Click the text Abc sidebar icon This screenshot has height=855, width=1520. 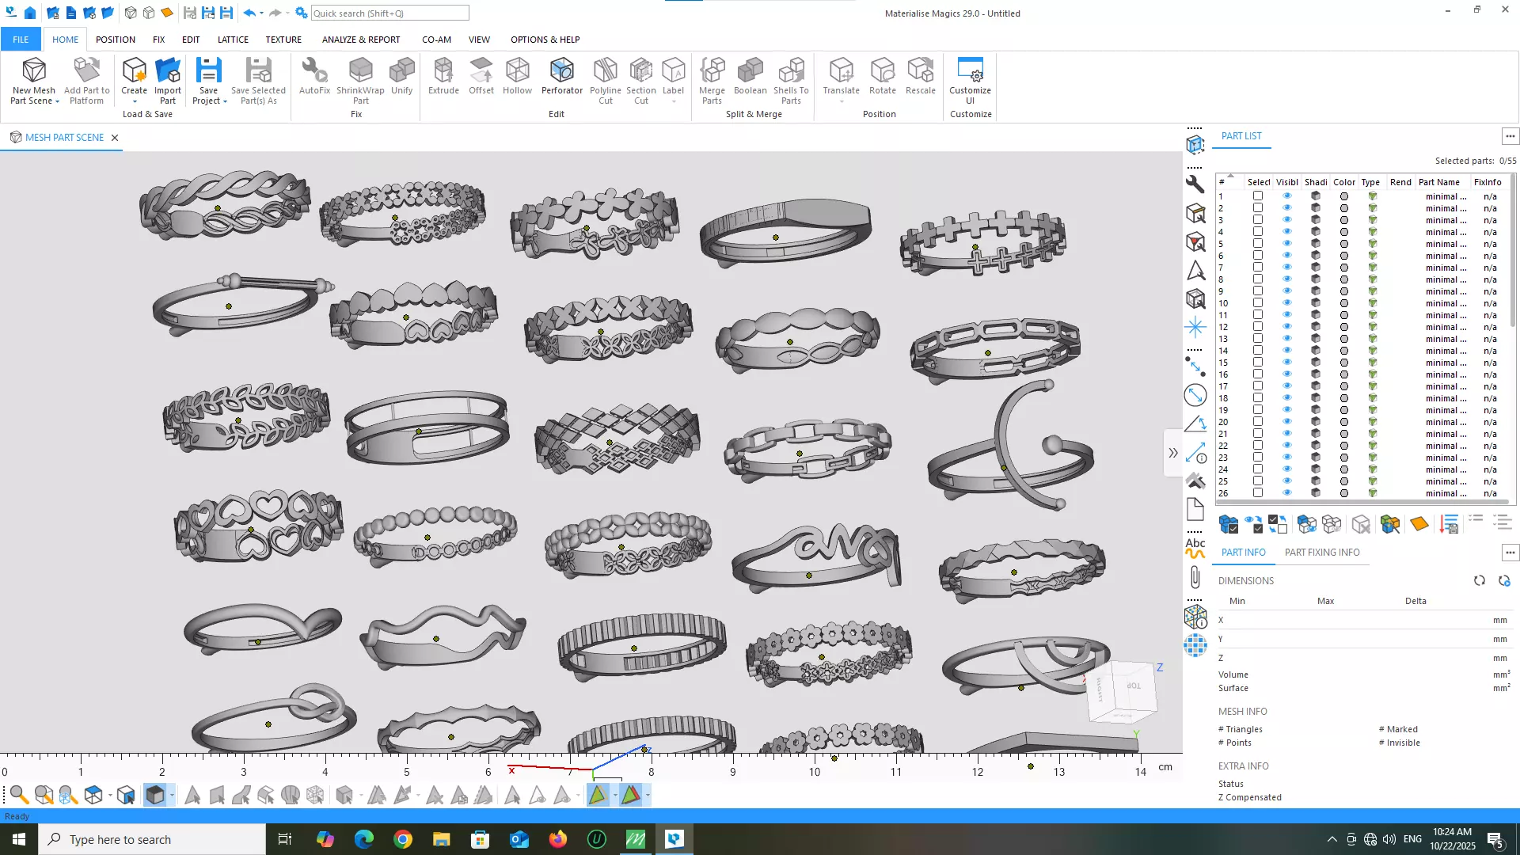1195,548
